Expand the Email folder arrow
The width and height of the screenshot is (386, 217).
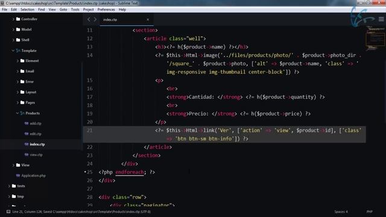tap(17, 71)
